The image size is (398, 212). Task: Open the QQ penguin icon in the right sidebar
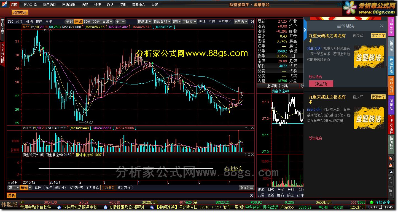(x=391, y=165)
